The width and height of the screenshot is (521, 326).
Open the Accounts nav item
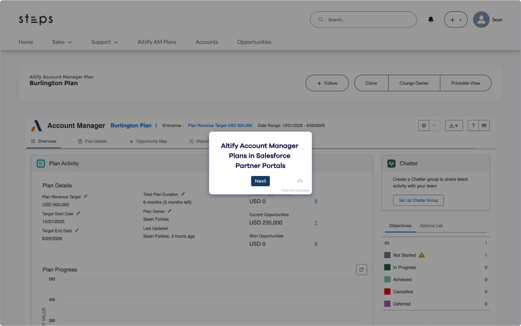(207, 42)
